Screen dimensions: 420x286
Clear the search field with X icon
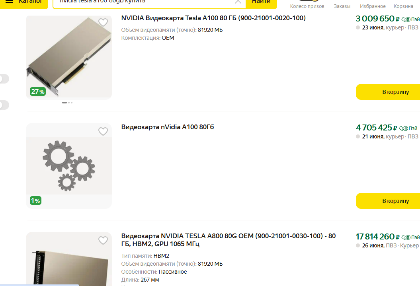238,2
